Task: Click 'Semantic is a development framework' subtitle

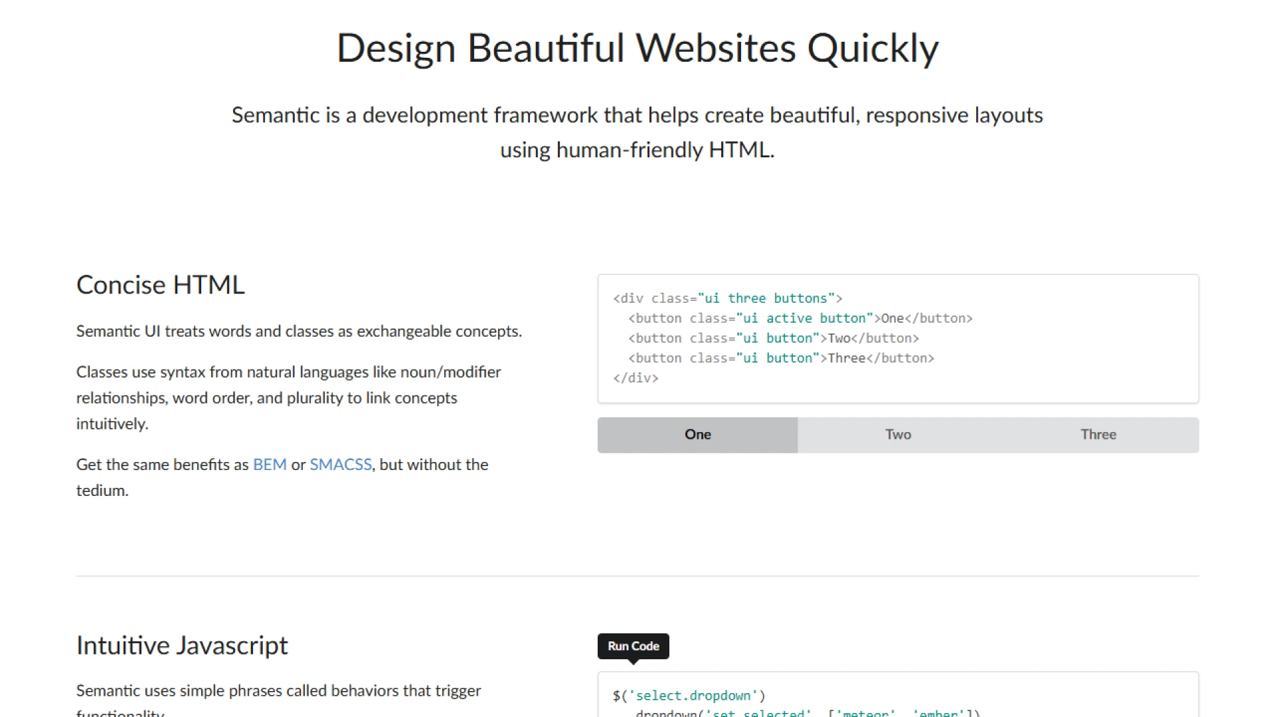Action: point(637,132)
